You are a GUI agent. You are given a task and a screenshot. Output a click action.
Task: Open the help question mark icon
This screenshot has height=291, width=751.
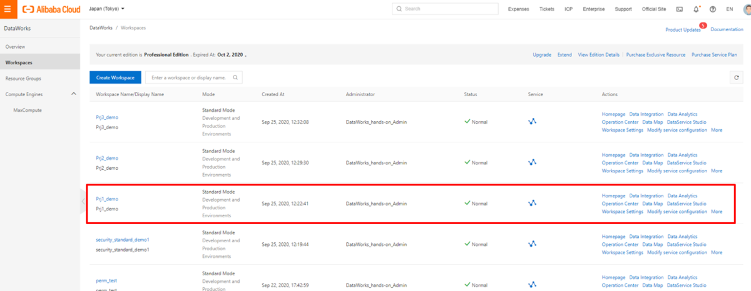[x=713, y=9]
